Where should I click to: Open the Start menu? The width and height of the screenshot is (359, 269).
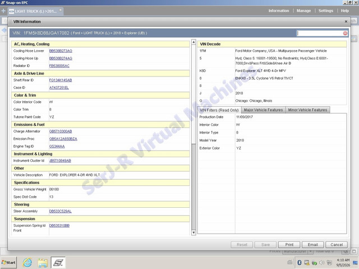click(x=8, y=262)
